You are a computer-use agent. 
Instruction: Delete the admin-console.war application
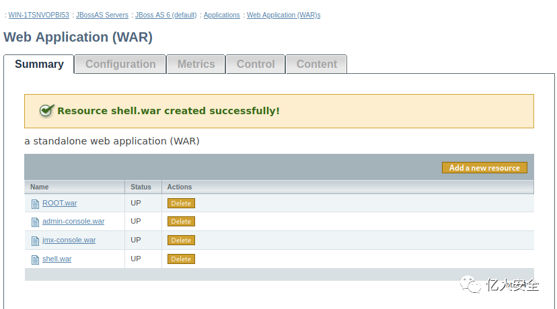click(181, 222)
